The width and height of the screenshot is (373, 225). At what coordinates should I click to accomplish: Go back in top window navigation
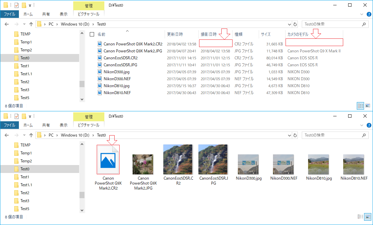pyautogui.click(x=7, y=24)
